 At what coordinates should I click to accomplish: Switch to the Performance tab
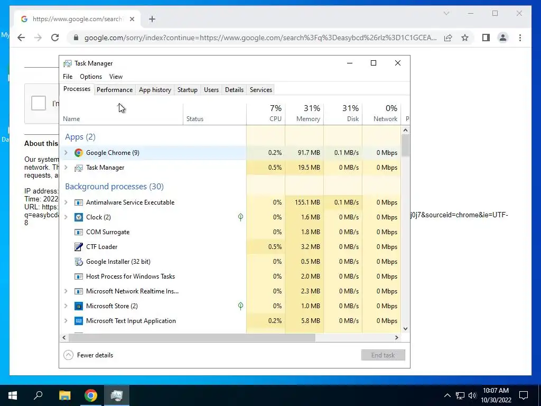pos(115,90)
